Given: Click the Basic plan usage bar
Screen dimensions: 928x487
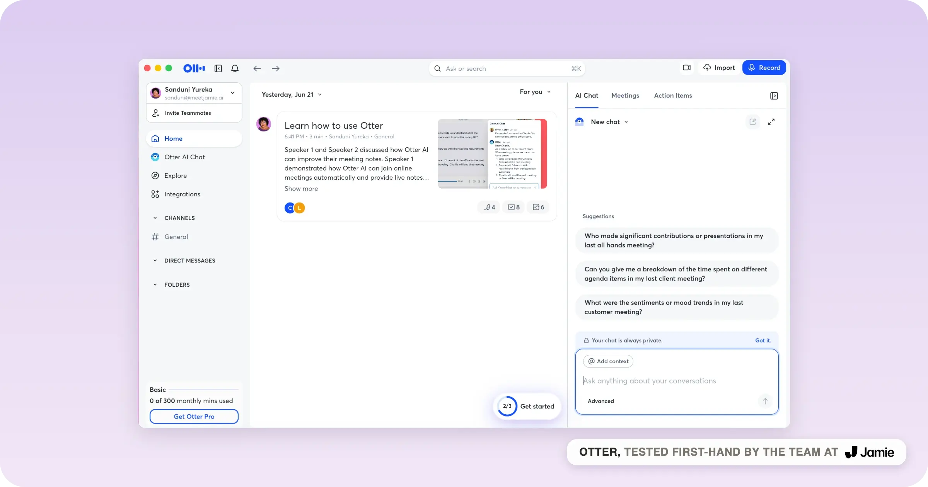Looking at the screenshot, I should (203, 390).
